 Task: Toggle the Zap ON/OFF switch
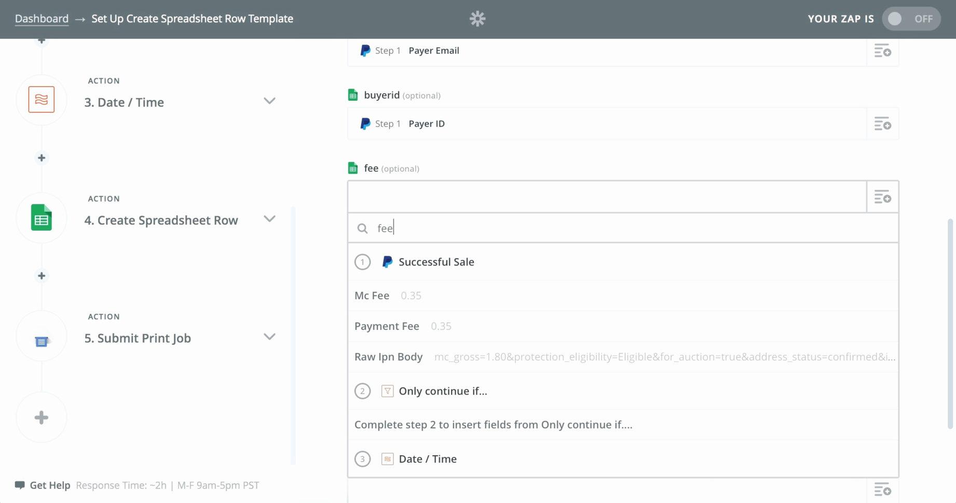[910, 19]
